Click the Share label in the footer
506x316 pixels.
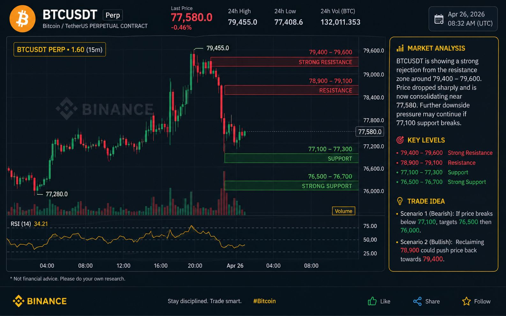point(432,301)
